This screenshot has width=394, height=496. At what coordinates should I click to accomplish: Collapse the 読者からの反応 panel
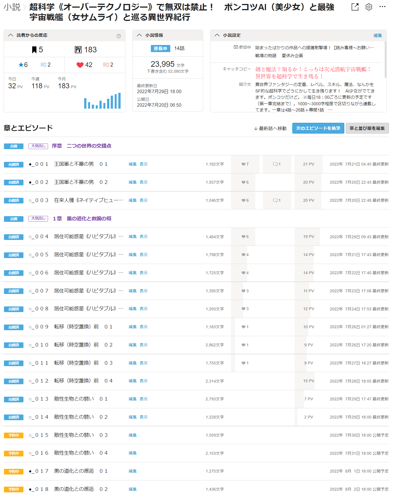tap(11, 35)
